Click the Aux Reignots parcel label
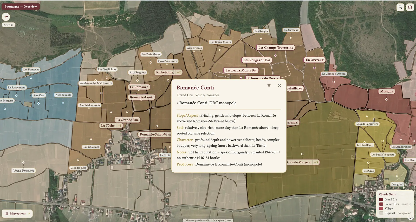 [138, 72]
